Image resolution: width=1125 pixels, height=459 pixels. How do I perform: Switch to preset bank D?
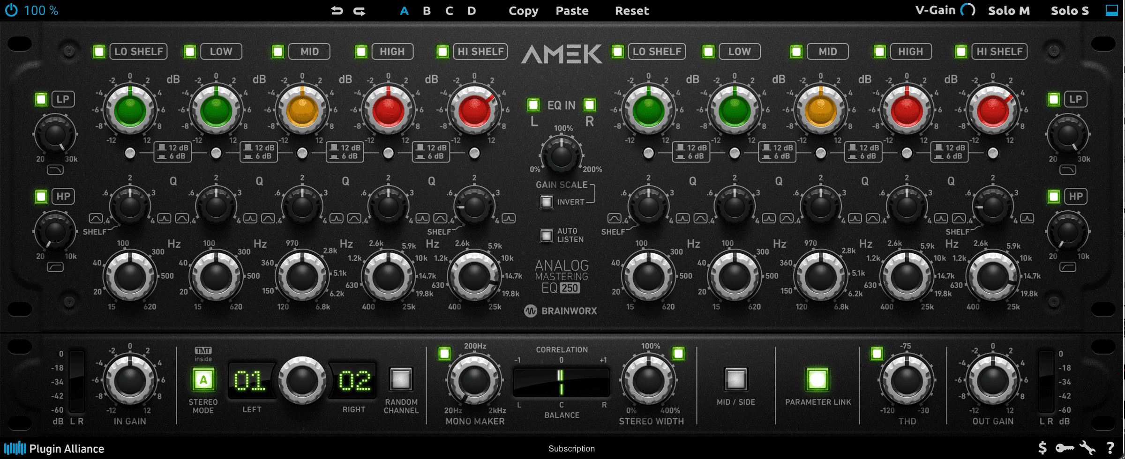(x=472, y=11)
